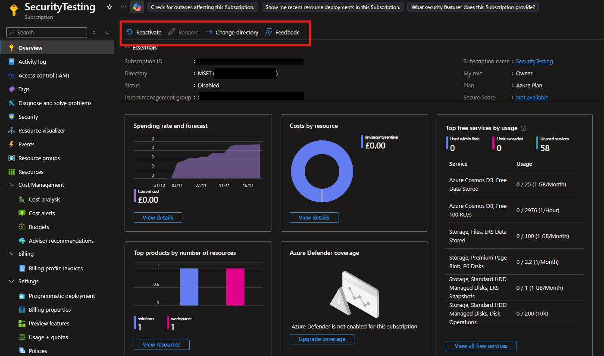Click the lawsecuritysentinel legend color marker
Screen dimensions: 604x356
click(362, 141)
